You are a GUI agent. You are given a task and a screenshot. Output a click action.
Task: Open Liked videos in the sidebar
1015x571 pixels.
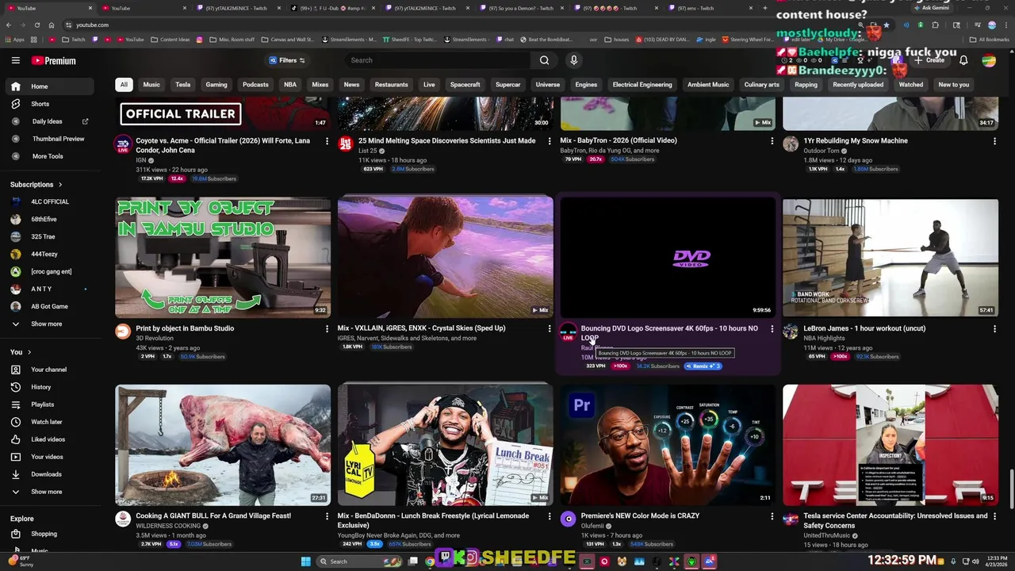[49, 439]
